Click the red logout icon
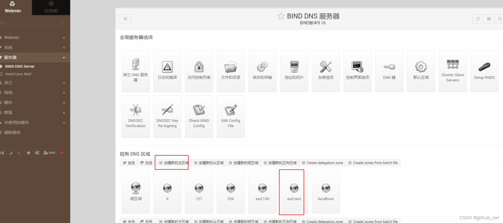The image size is (503, 223). [62, 153]
